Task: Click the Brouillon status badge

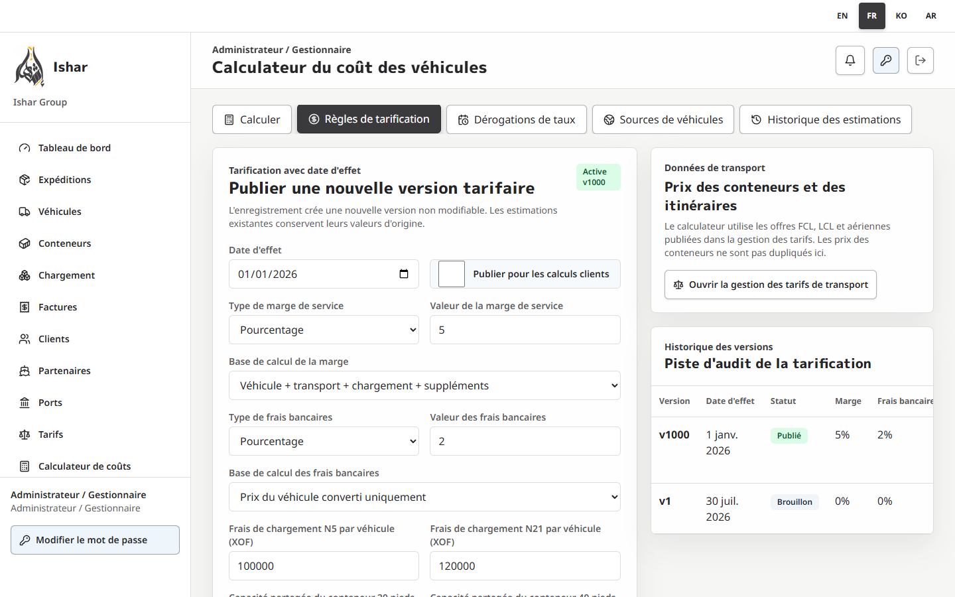Action: [x=795, y=502]
